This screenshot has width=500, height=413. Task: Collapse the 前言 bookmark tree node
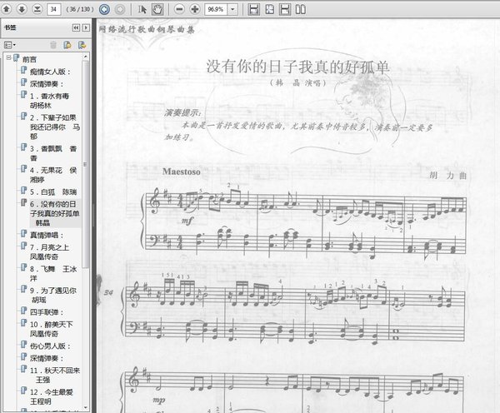point(8,57)
